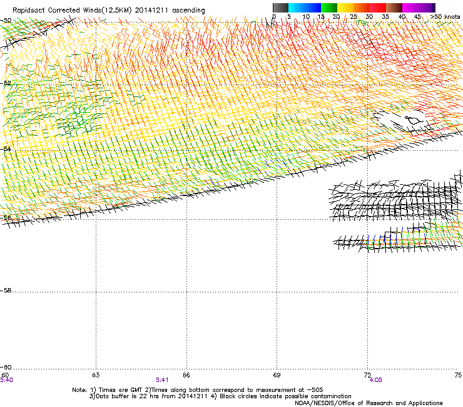Click the cyan 5-10 knots color segment
This screenshot has width=463, height=407.
[x=297, y=8]
